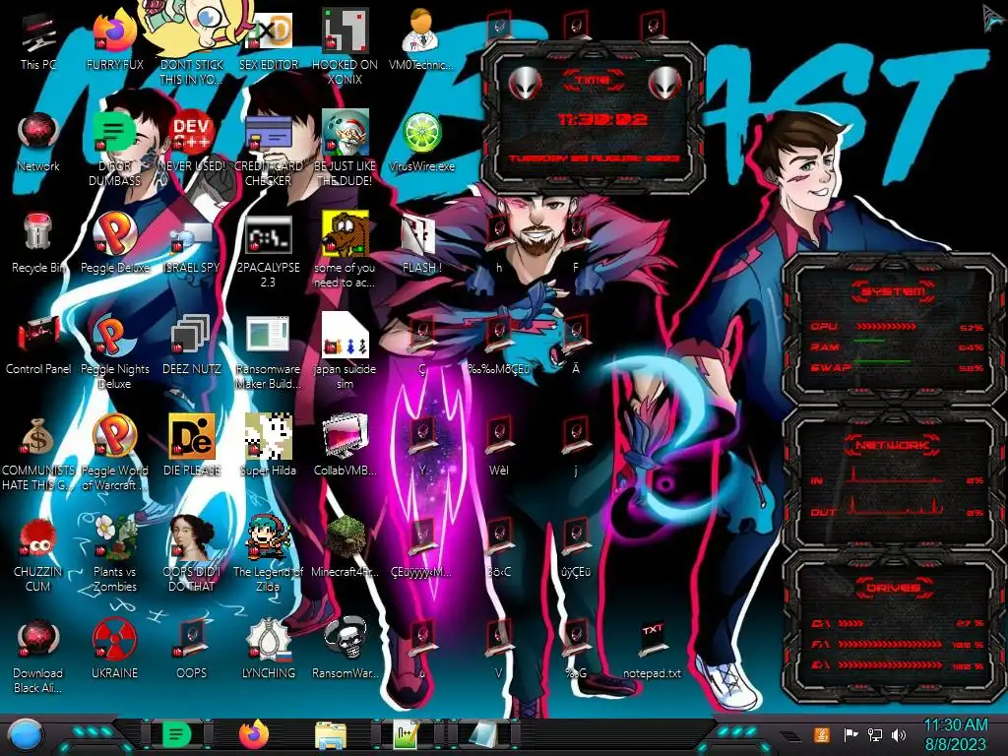
Task: Open the 2PACALYPSE 2.3 console icon
Action: pos(268,251)
